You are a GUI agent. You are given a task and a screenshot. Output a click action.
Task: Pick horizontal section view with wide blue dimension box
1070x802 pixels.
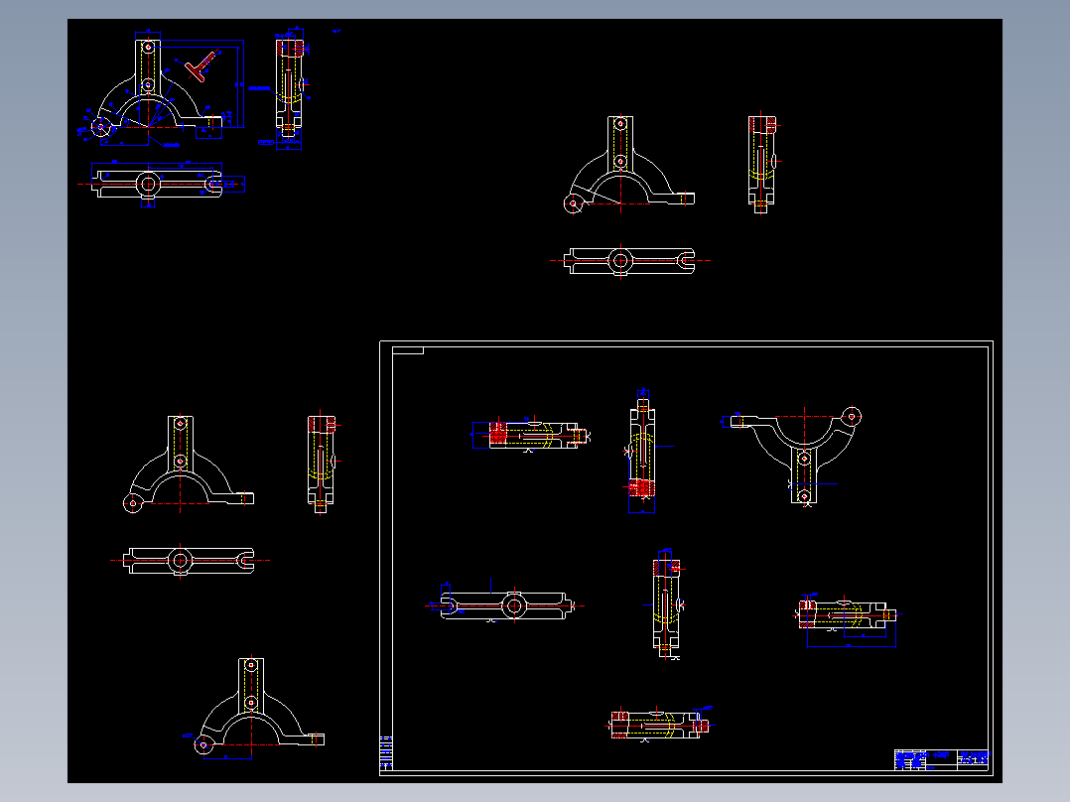(x=847, y=619)
